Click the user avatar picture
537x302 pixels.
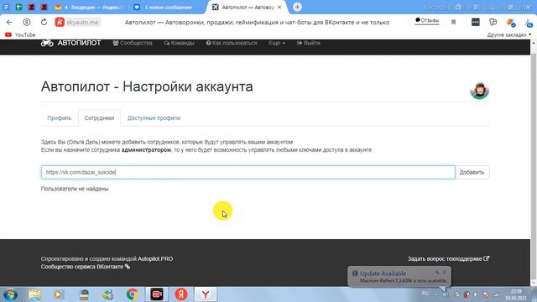coord(479,91)
